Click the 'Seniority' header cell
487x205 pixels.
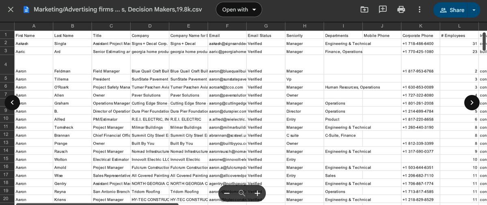coord(304,36)
